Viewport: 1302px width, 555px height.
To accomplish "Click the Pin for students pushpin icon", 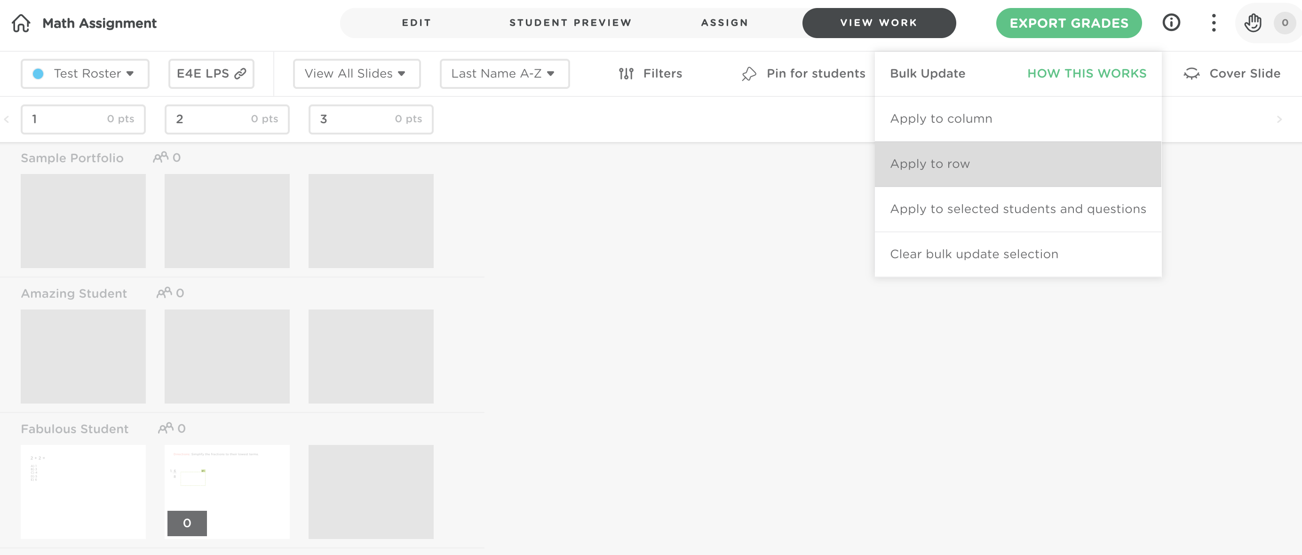I will 748,74.
